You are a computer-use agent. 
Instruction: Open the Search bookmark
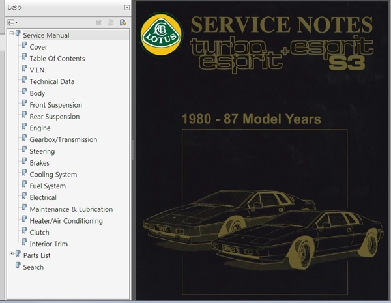point(33,267)
